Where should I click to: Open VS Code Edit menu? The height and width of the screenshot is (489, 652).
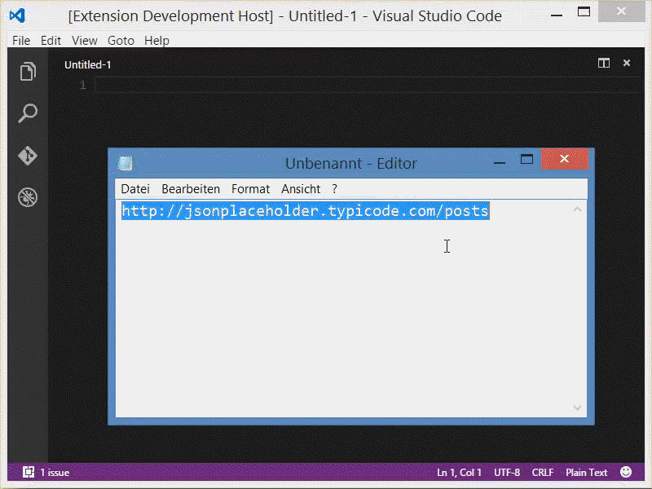51,40
